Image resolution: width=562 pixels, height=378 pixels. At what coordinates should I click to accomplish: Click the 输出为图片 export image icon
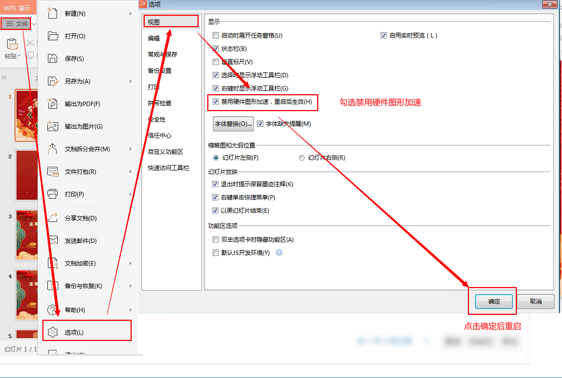tap(53, 125)
